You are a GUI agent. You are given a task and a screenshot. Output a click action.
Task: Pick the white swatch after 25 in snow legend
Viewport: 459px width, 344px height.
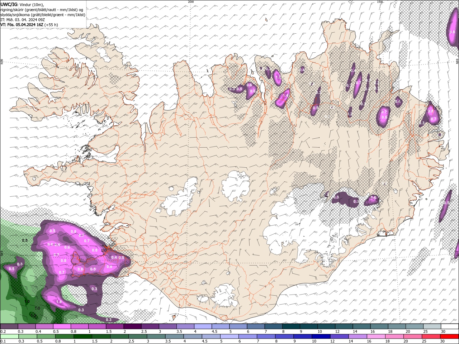(x=450, y=326)
